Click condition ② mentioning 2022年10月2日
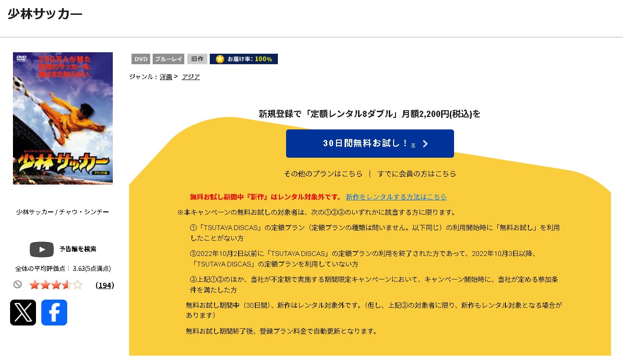This screenshot has width=623, height=360. (363, 259)
